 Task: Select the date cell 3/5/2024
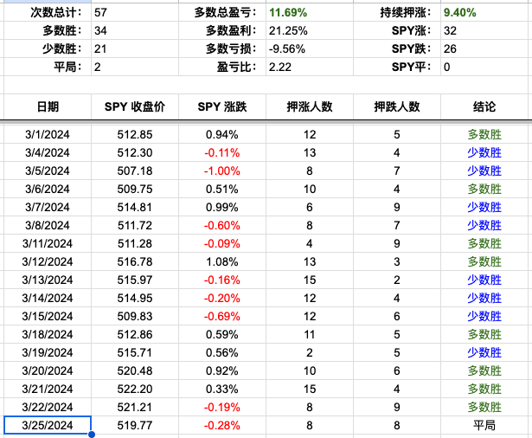pyautogui.click(x=48, y=171)
